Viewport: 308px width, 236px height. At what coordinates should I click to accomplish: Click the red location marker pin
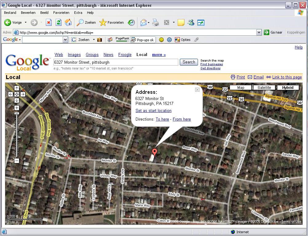tap(155, 152)
